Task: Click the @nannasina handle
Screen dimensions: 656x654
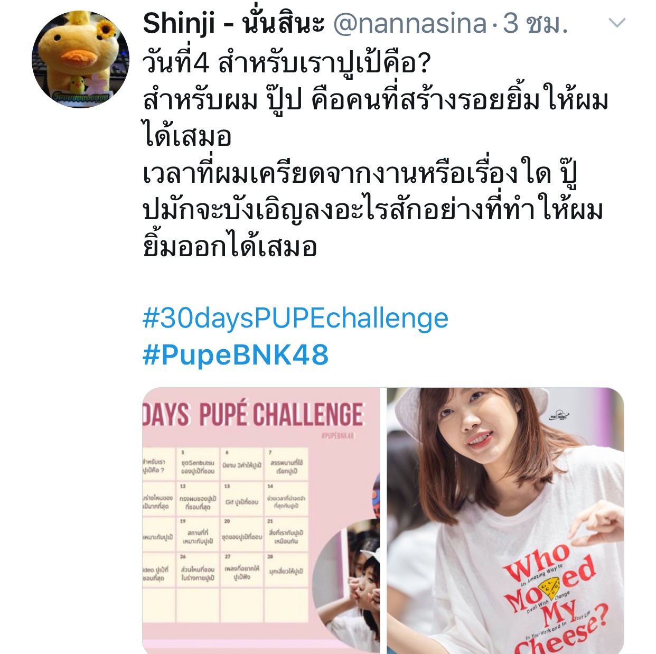Action: click(x=410, y=24)
